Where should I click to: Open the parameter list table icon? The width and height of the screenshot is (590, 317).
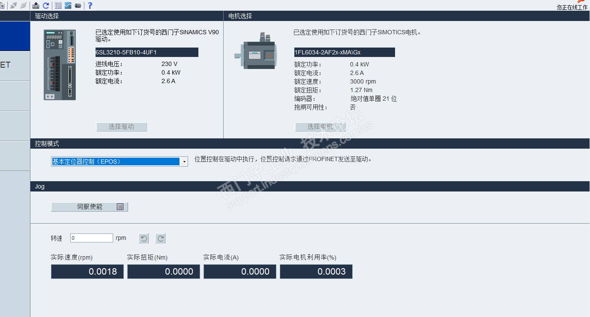coord(58,6)
